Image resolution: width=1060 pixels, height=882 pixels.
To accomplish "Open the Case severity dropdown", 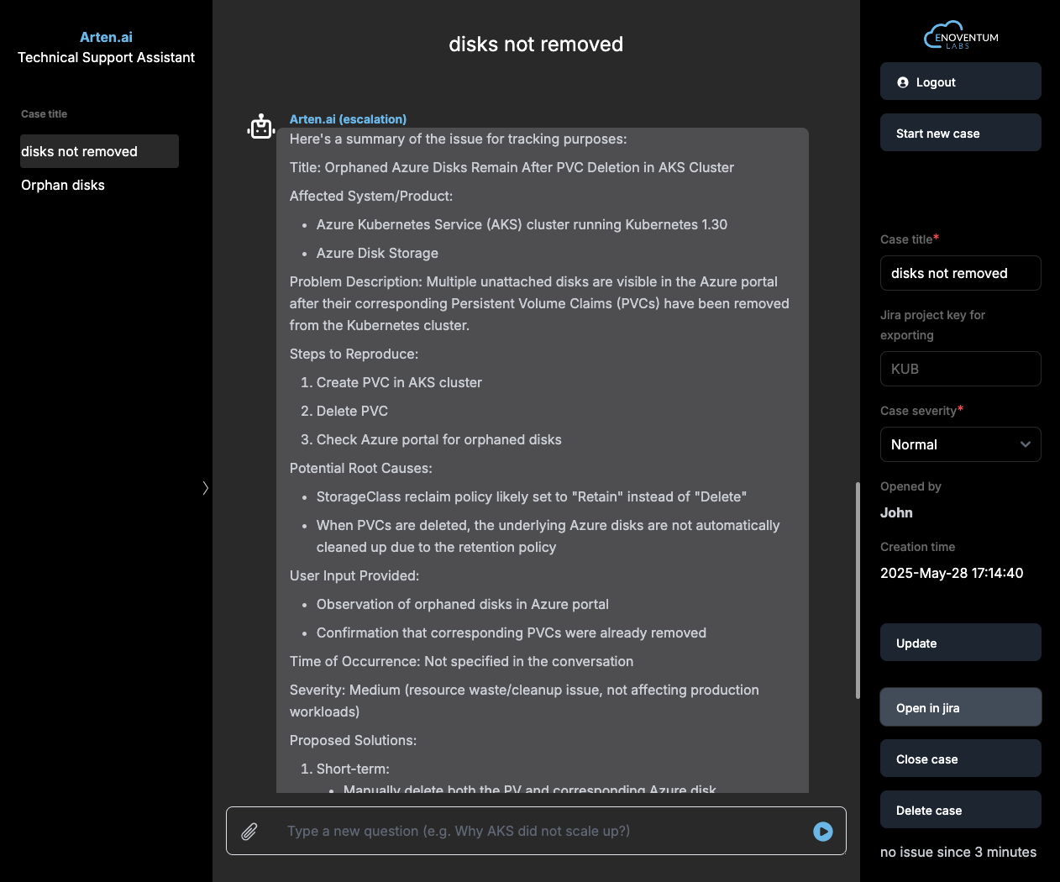I will coord(961,444).
